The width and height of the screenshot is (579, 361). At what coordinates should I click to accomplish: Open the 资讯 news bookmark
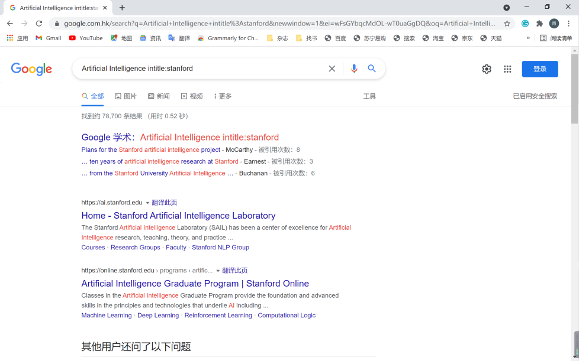pos(150,38)
